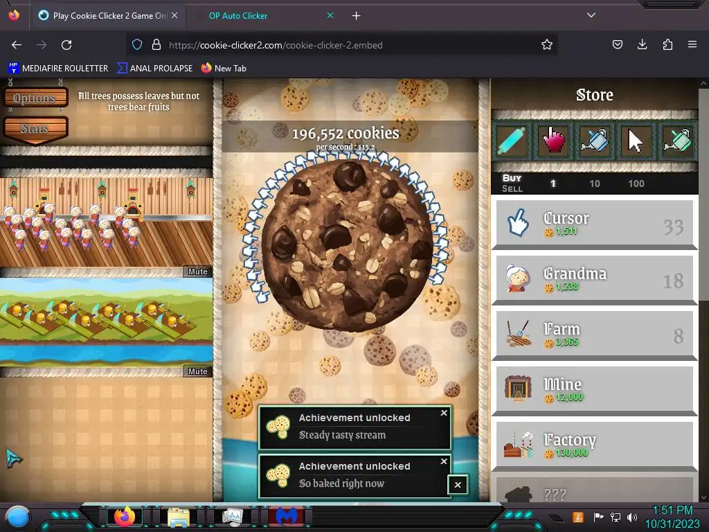Go back to previous page
709x532 pixels.
pos(17,45)
